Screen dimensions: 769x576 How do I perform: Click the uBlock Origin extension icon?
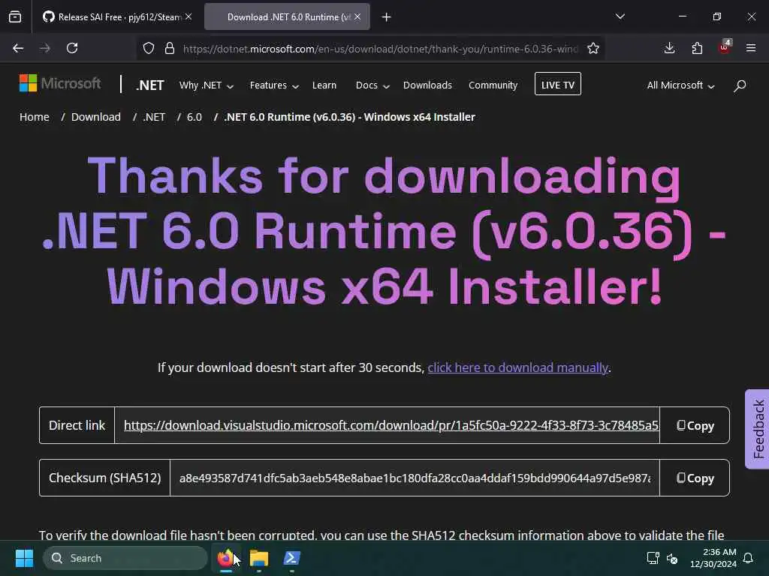(x=725, y=47)
